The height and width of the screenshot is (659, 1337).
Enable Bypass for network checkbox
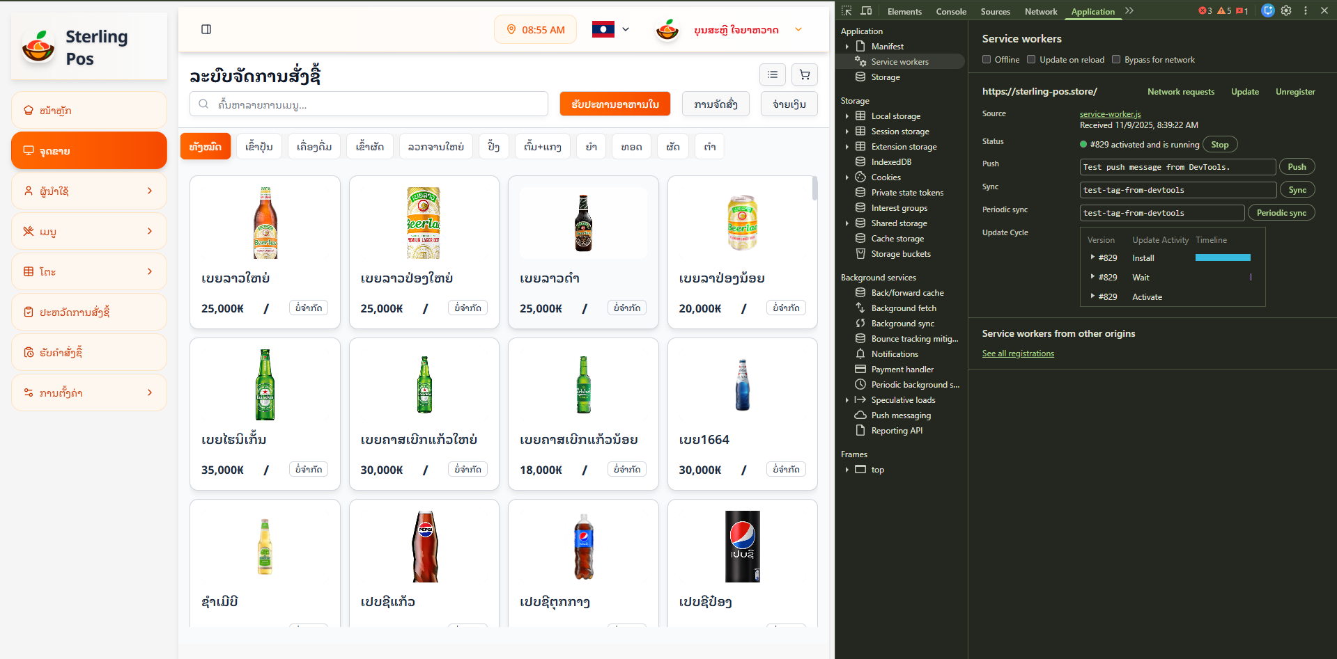(x=1116, y=60)
